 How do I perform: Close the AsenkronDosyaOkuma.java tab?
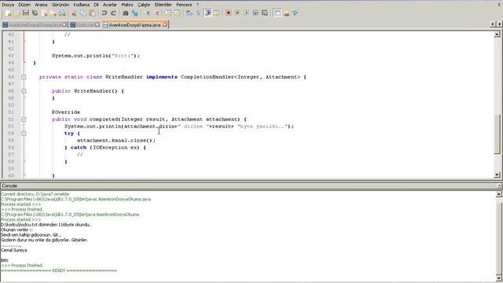point(64,24)
